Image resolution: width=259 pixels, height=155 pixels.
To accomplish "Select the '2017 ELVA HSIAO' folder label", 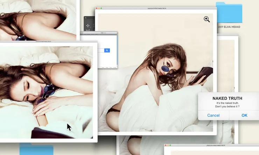I will pos(229,27).
